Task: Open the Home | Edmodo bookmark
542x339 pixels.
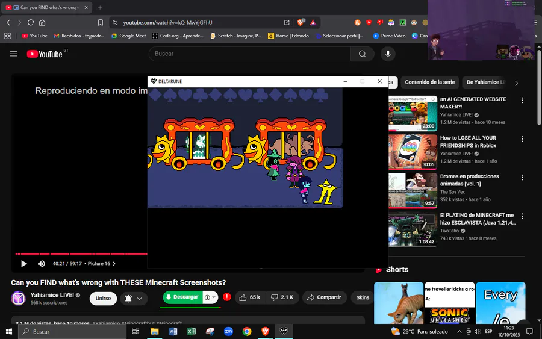Action: click(288, 36)
